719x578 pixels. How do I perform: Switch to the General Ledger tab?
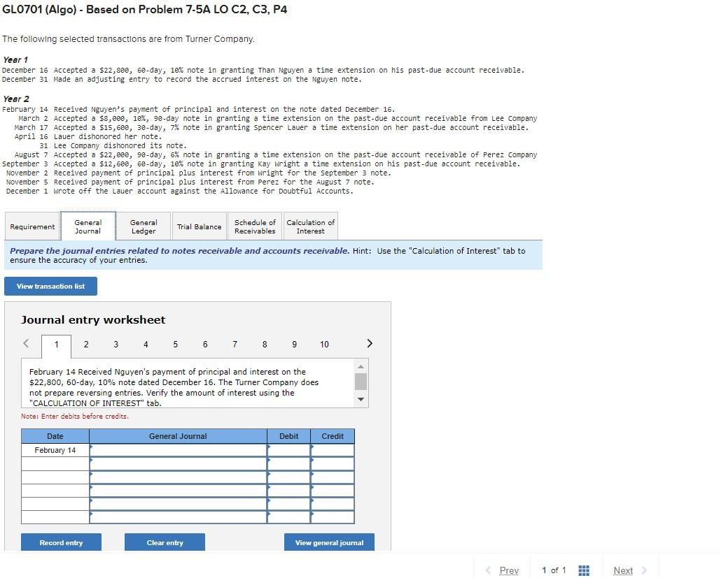(x=144, y=225)
